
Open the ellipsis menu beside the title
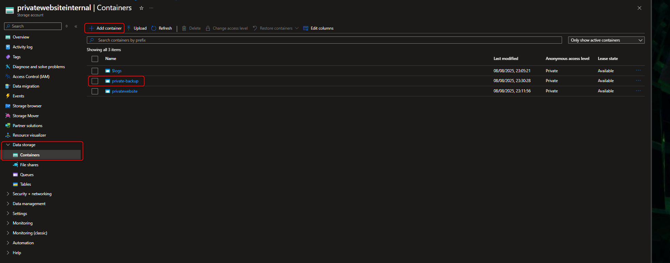click(x=152, y=8)
